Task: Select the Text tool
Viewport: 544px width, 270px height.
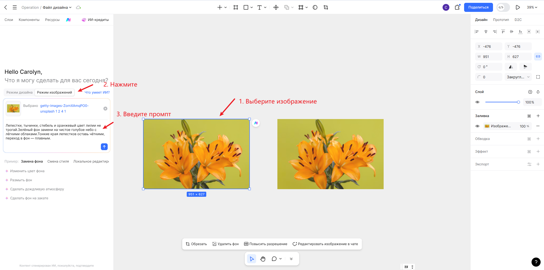Action: tap(259, 7)
